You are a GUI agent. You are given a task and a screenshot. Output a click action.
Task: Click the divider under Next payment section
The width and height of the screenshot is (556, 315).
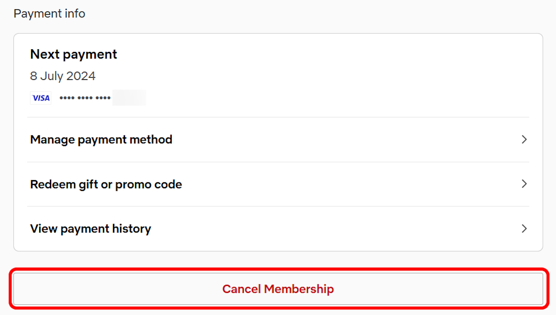pos(278,117)
